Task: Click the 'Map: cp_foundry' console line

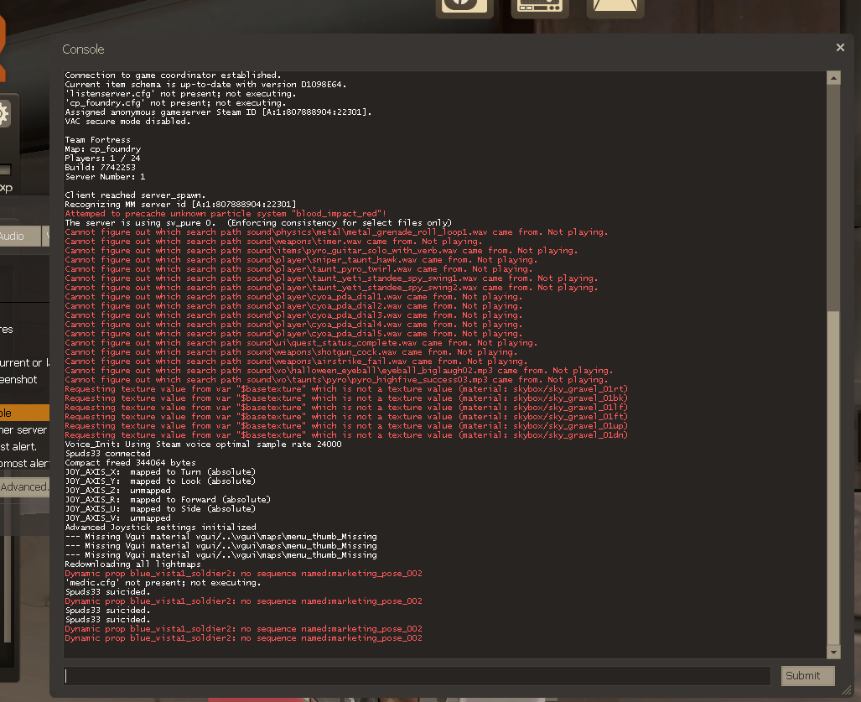Action: [x=102, y=148]
